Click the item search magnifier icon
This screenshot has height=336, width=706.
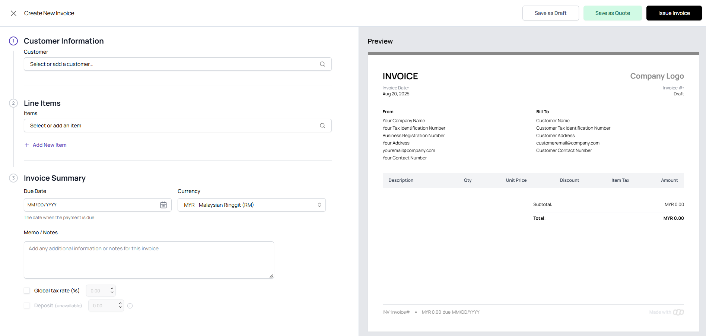pyautogui.click(x=322, y=126)
